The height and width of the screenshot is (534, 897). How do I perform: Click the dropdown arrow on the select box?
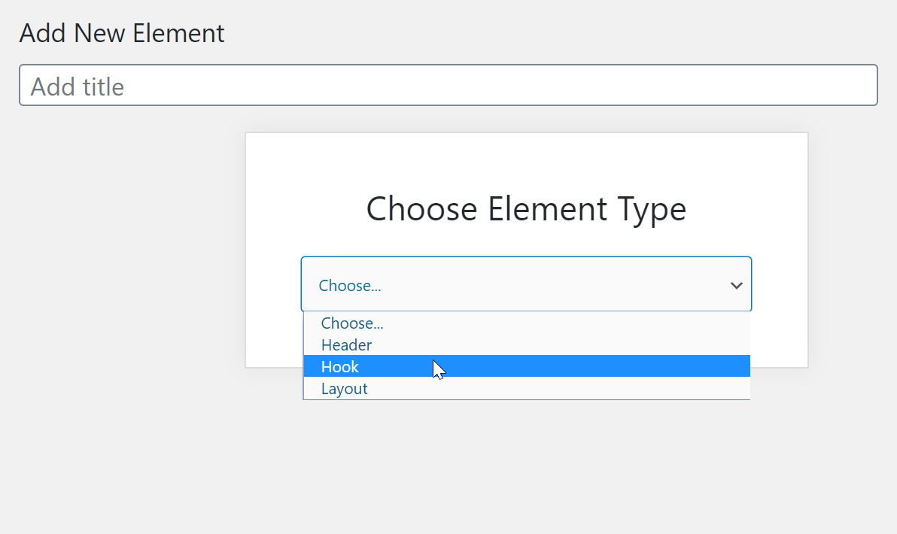[x=736, y=285]
